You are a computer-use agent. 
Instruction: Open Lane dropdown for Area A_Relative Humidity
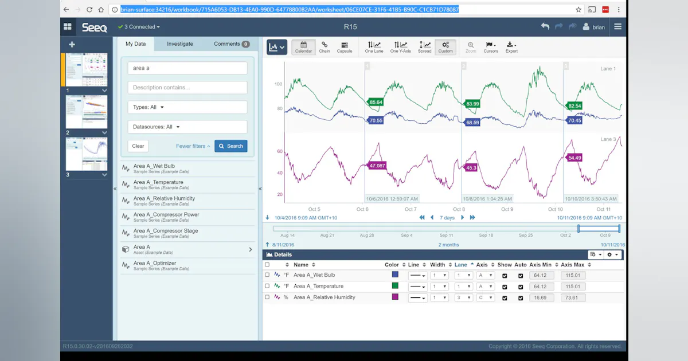[463, 298]
